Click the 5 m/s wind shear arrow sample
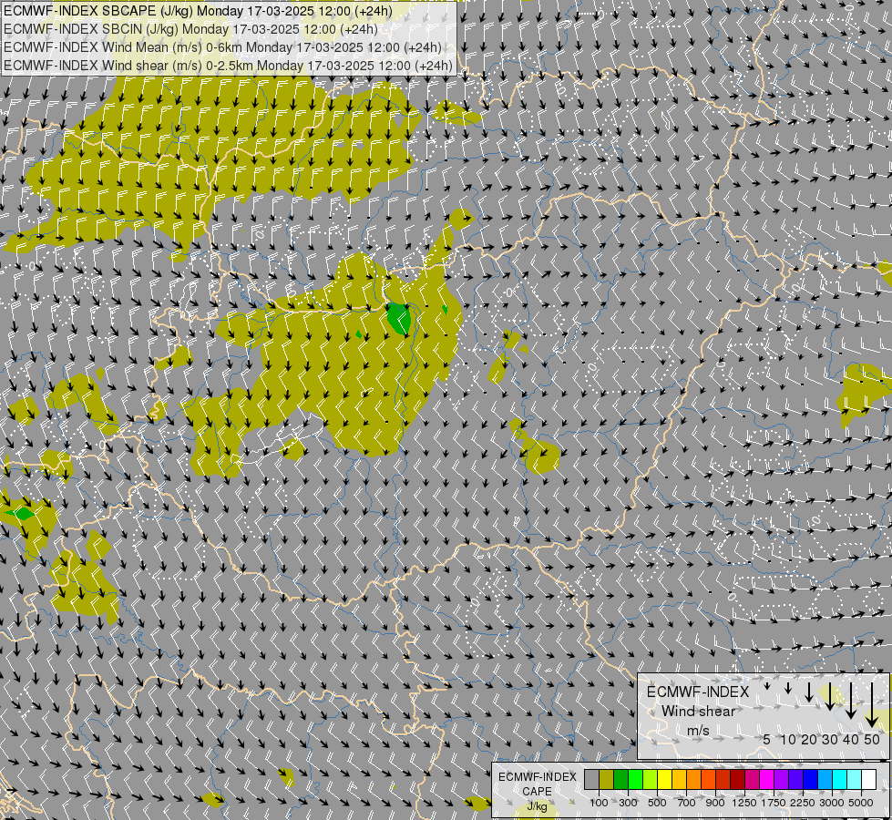This screenshot has height=820, width=892. [767, 686]
